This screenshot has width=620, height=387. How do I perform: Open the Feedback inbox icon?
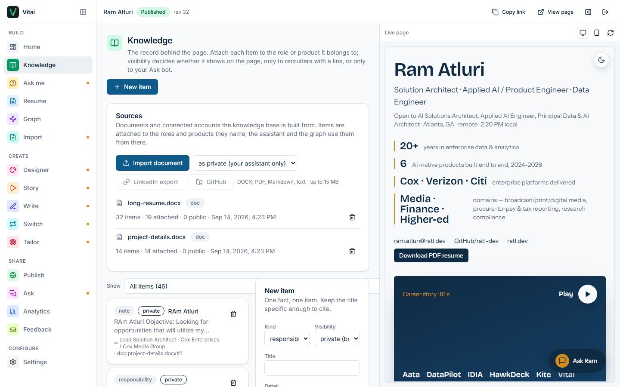13,329
